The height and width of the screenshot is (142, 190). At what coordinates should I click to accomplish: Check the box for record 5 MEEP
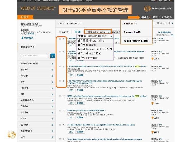coord(60,96)
